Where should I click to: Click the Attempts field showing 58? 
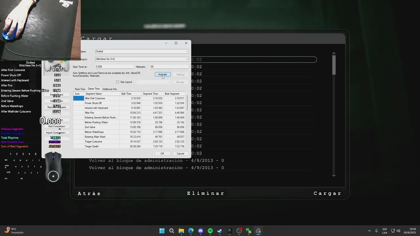(x=169, y=67)
